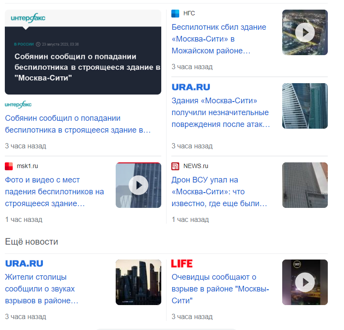Viewport: 344px width, 330px height.
Task: Open the NEWS.ru damaged facade thumbnail
Action: coord(305,185)
